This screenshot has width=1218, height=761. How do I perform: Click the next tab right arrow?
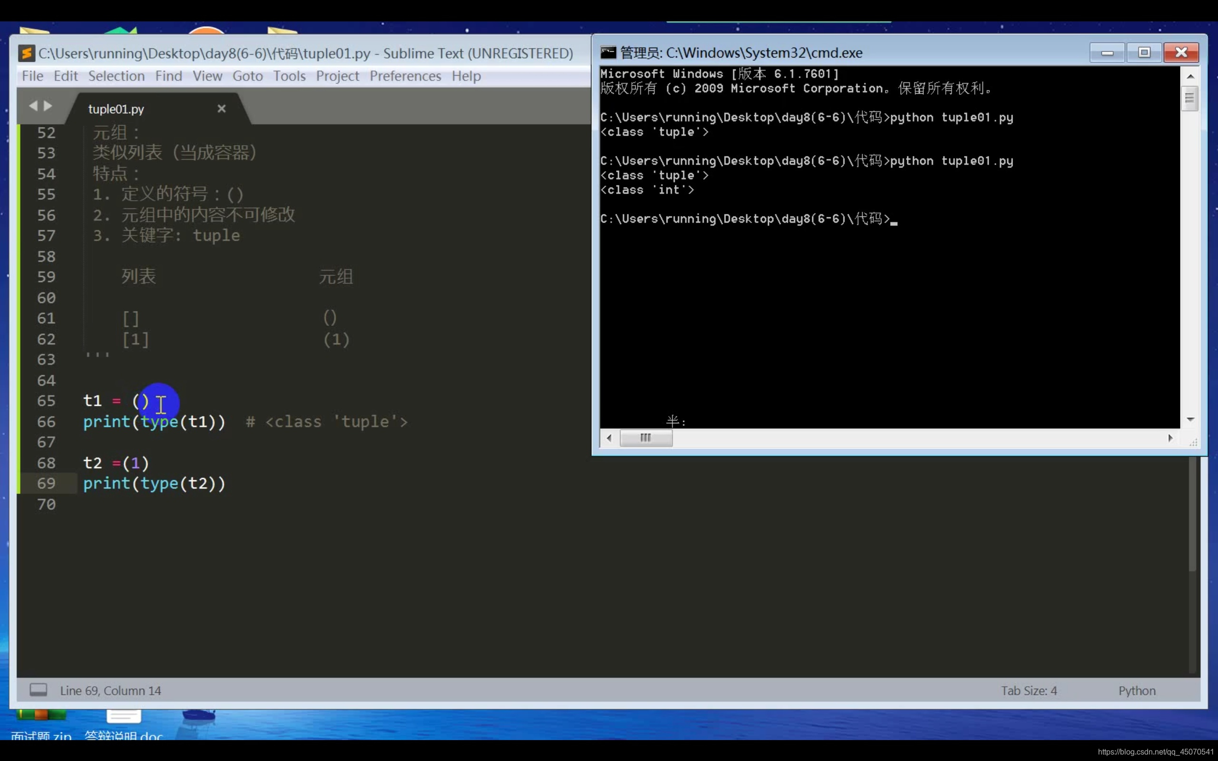49,106
